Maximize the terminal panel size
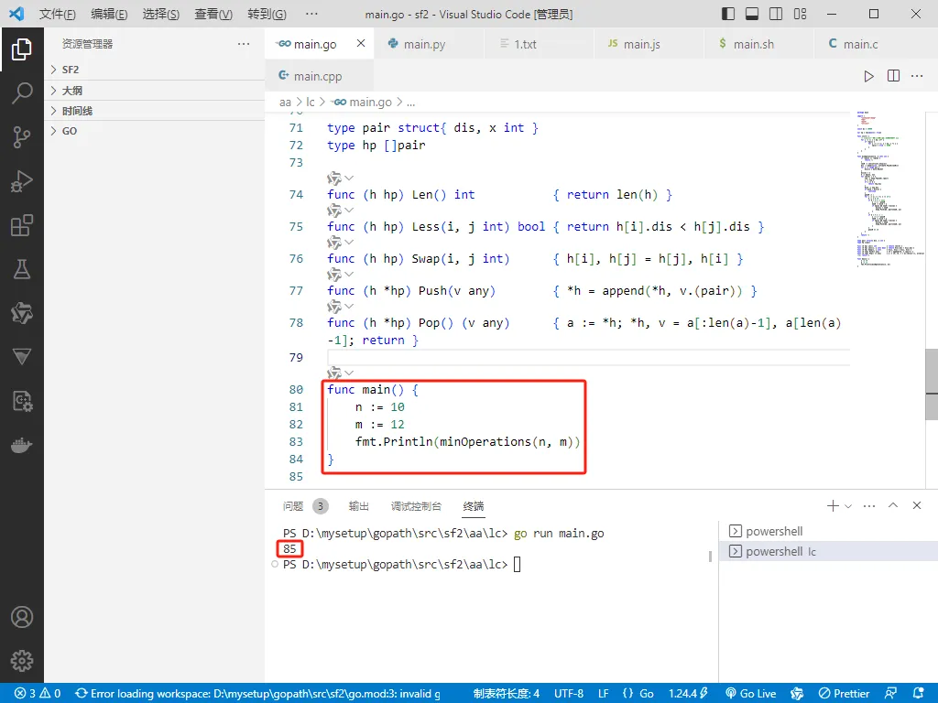Screen dimensions: 938x703 click(x=893, y=505)
